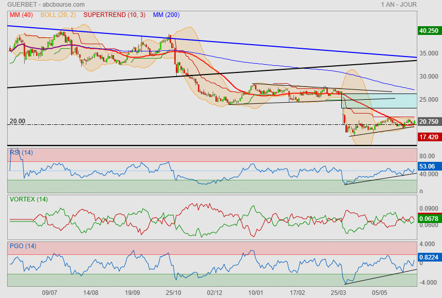Click the blue RSI value tag 53.06
This screenshot has height=298, width=442.
click(429, 166)
